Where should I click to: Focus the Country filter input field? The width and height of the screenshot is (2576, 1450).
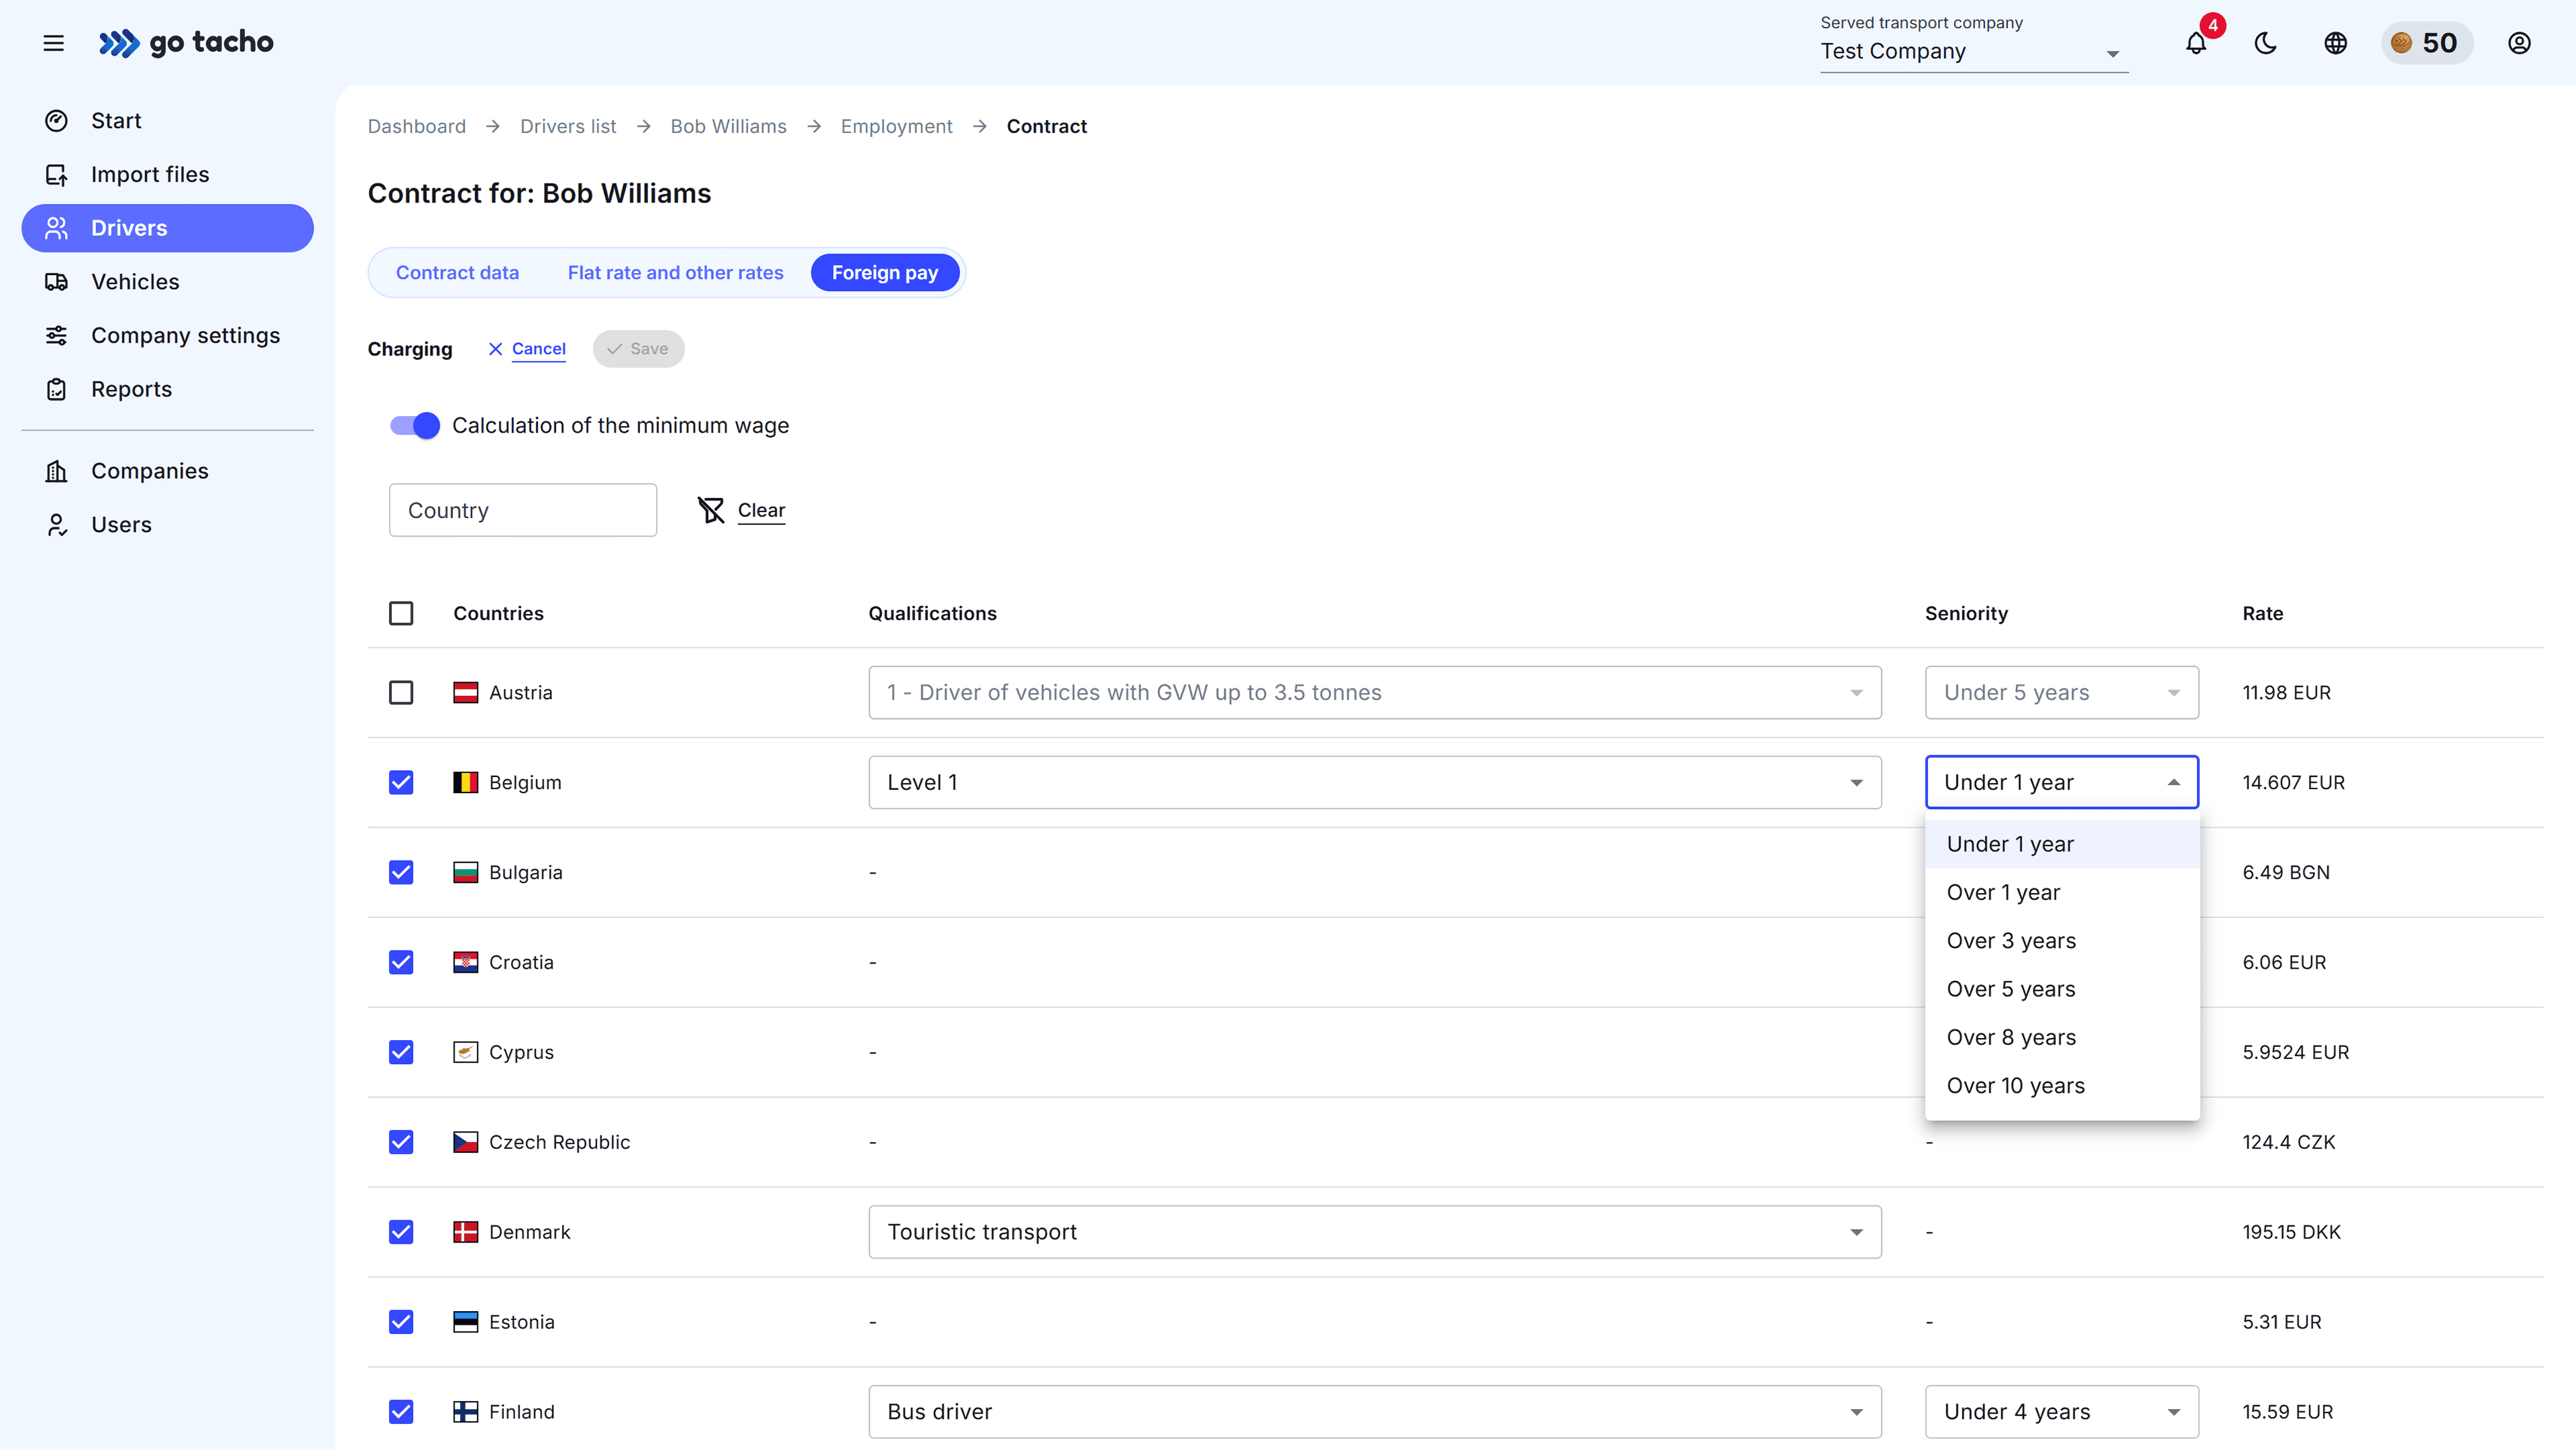523,511
